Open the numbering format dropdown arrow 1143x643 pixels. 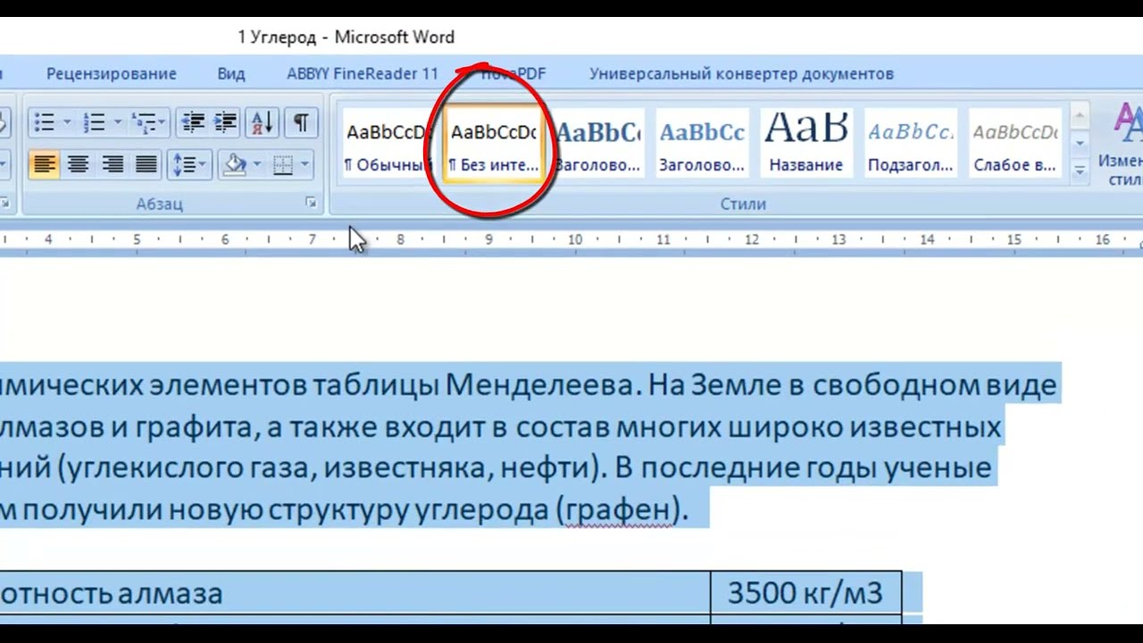pos(117,122)
